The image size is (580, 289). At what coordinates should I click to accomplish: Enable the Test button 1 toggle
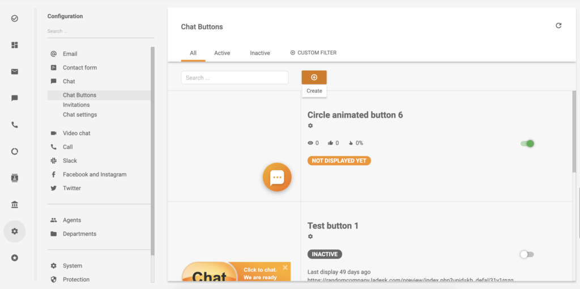click(x=527, y=255)
